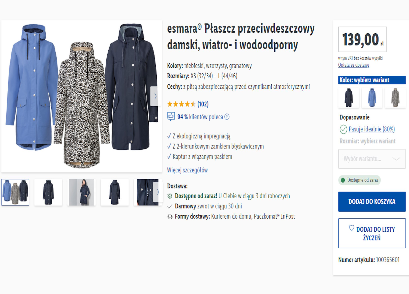This screenshot has height=294, width=409.
Task: Click the delivery truck icon
Action: [170, 217]
